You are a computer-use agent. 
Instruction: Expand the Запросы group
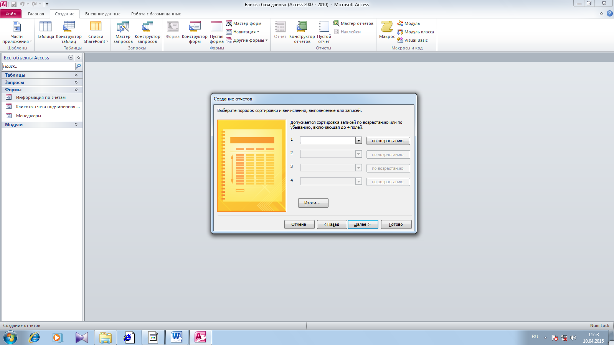pos(42,82)
